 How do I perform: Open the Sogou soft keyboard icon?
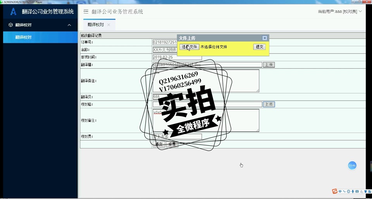[357, 191]
